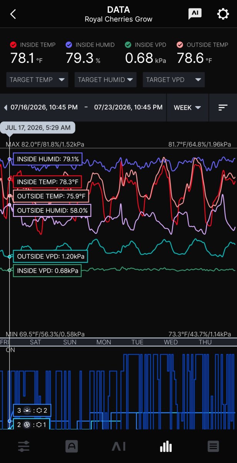Open automation 'A' tab in bottom bar
Viewport: 237px width, 463px height.
pyautogui.click(x=72, y=446)
